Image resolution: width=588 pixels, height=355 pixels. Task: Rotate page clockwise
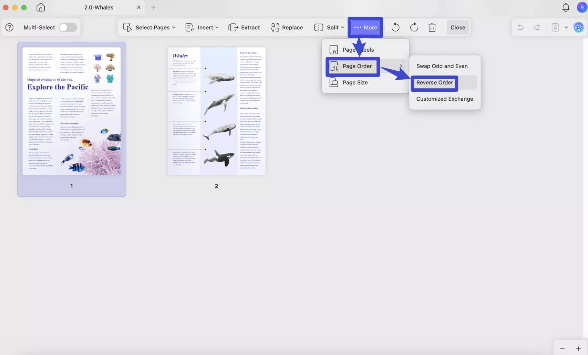(x=414, y=27)
